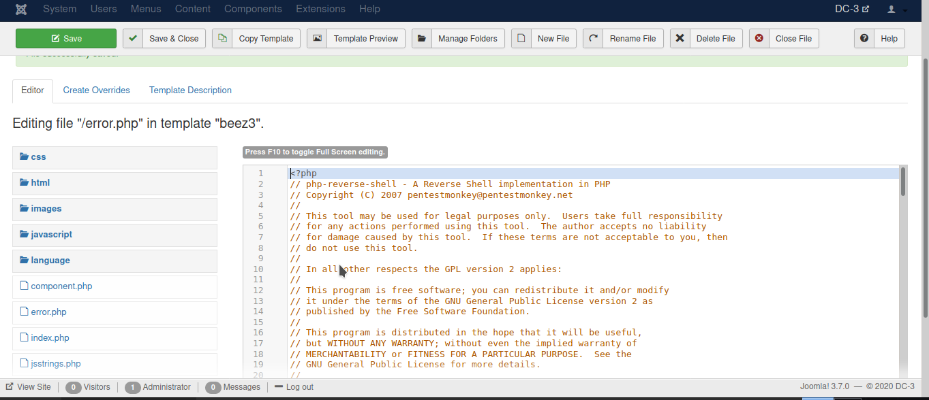Expand the language folder

pyautogui.click(x=50, y=261)
